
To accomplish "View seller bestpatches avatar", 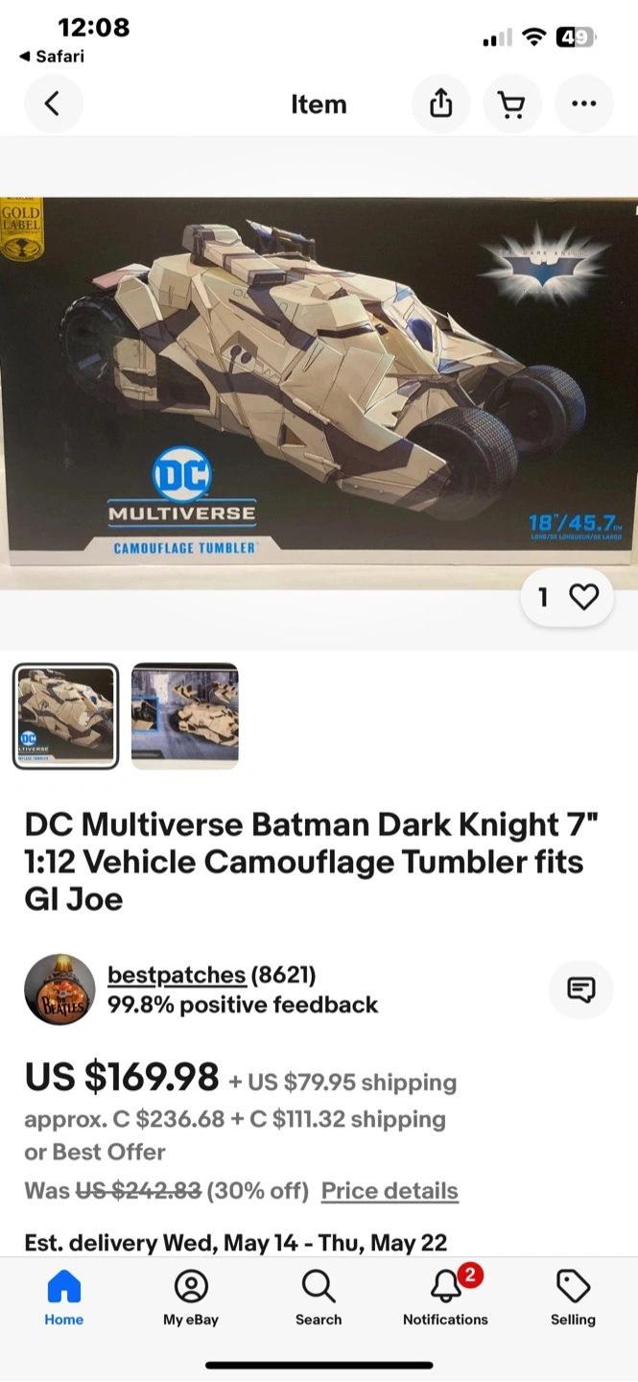I will pyautogui.click(x=59, y=989).
